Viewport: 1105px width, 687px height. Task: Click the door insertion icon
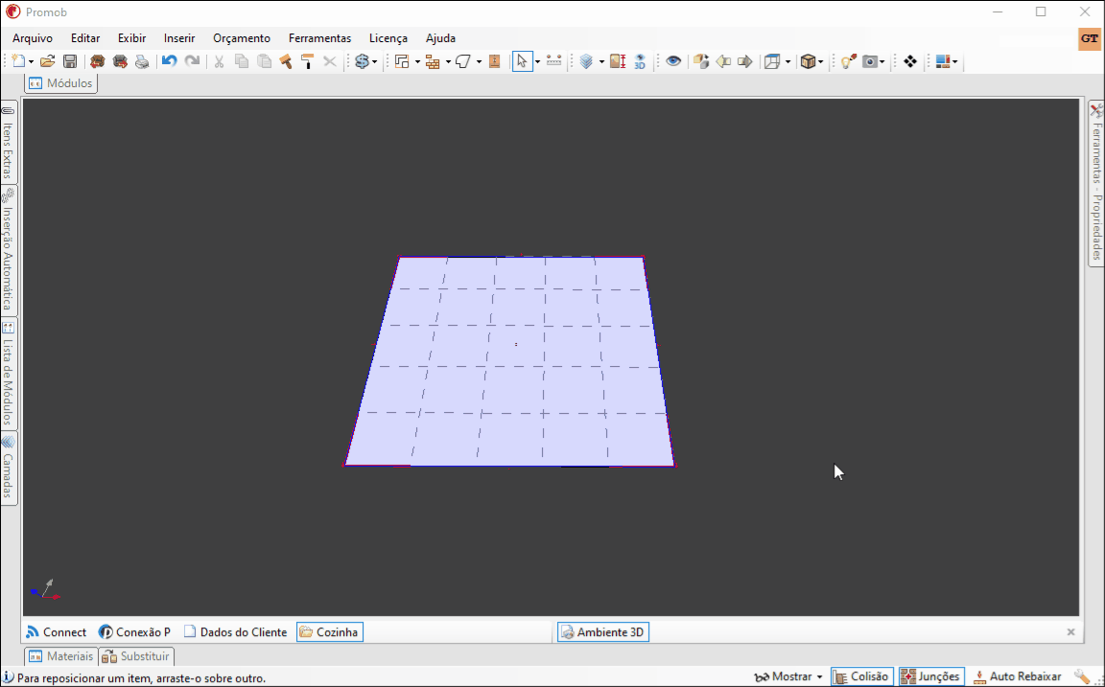[x=495, y=61]
